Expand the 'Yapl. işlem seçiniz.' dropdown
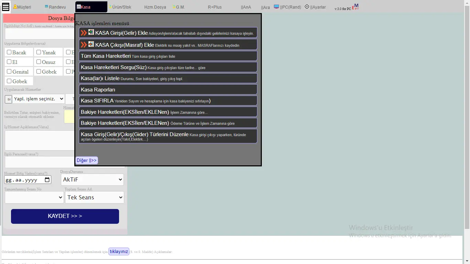The image size is (470, 264). coord(38,99)
